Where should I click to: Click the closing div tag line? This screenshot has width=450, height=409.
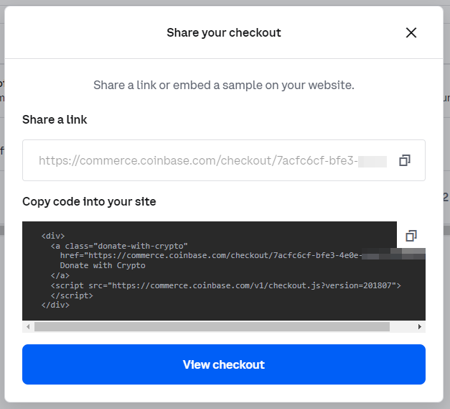[55, 305]
